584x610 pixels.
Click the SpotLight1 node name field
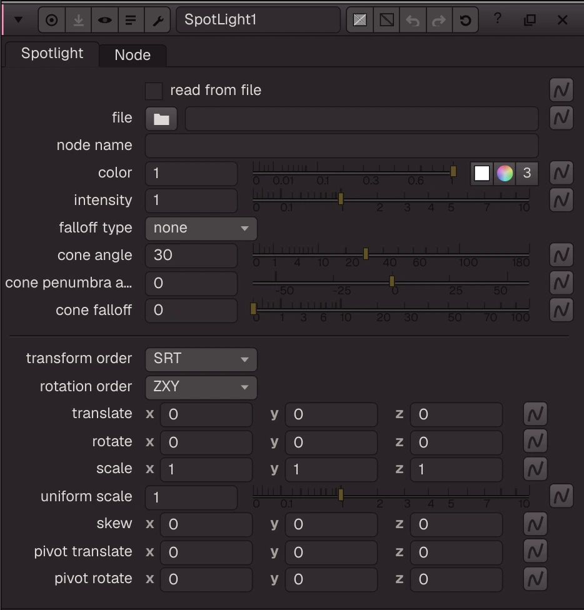pyautogui.click(x=258, y=20)
